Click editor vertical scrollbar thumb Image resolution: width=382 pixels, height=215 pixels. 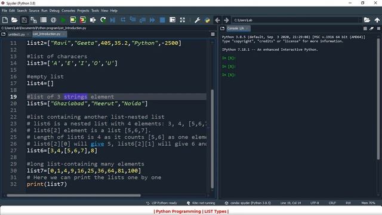point(212,139)
